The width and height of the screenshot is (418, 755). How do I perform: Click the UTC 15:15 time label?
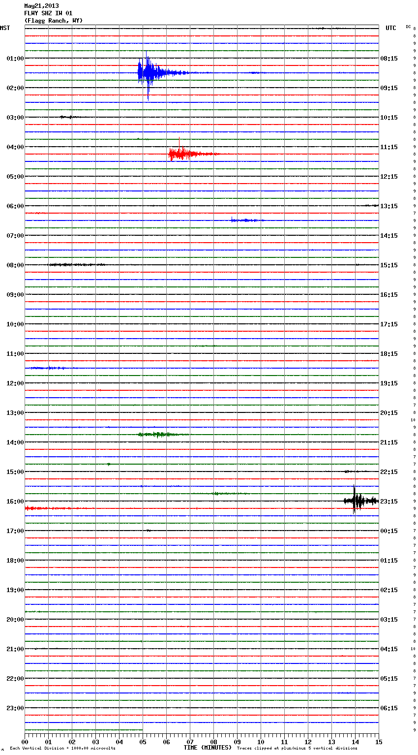[x=389, y=265]
